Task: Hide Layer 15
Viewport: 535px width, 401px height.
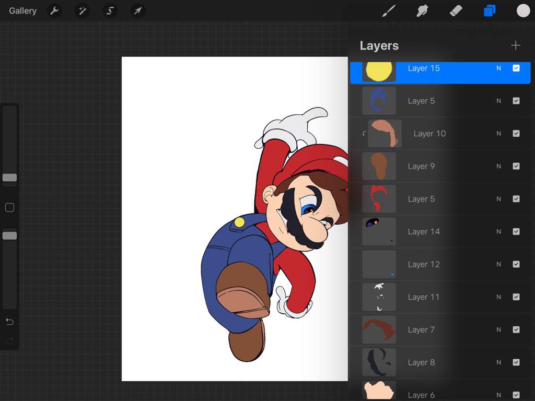Action: coord(516,68)
